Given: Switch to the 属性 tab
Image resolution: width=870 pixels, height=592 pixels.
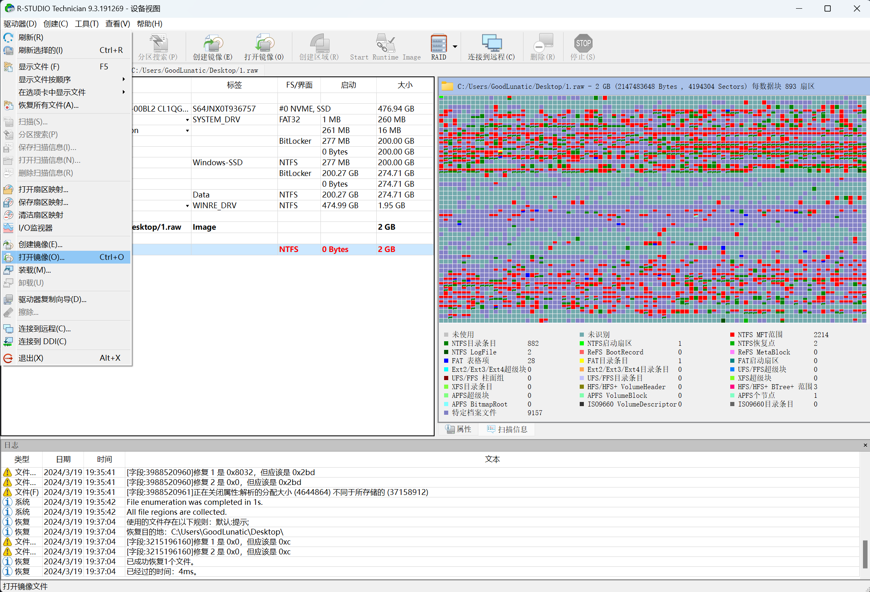Looking at the screenshot, I should point(459,429).
